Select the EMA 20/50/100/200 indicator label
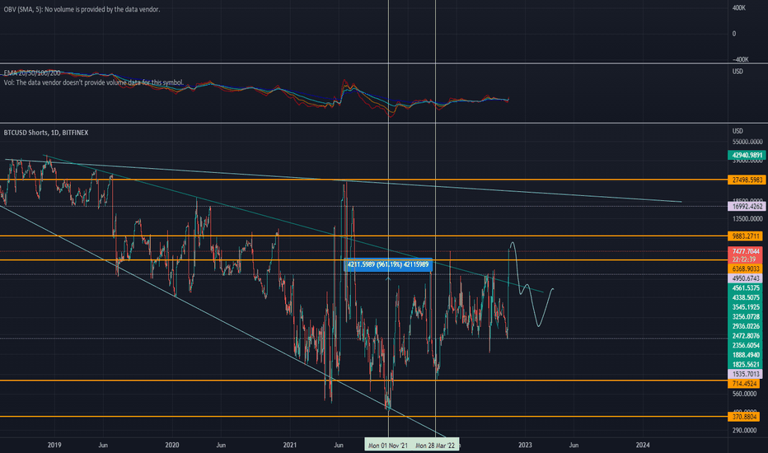The image size is (768, 453). pyautogui.click(x=32, y=73)
